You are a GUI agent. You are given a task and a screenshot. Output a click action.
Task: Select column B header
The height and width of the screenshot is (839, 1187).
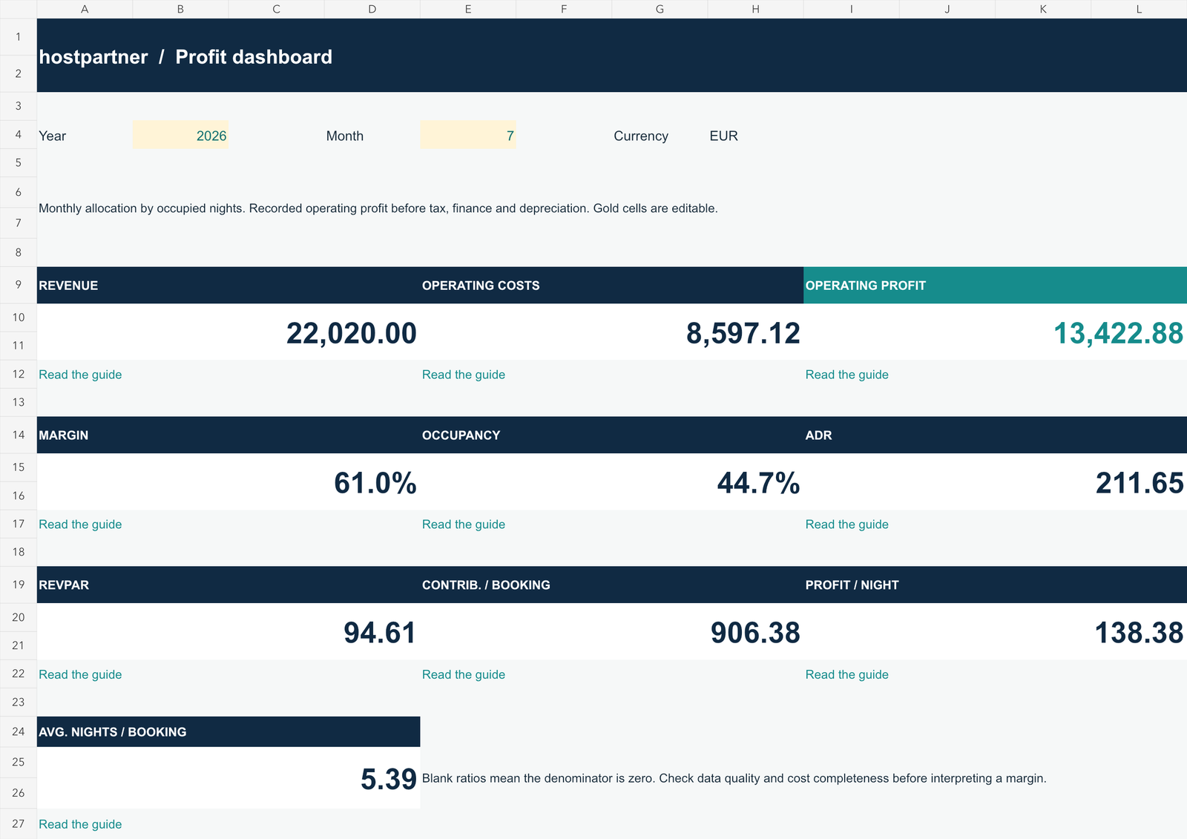pyautogui.click(x=180, y=9)
